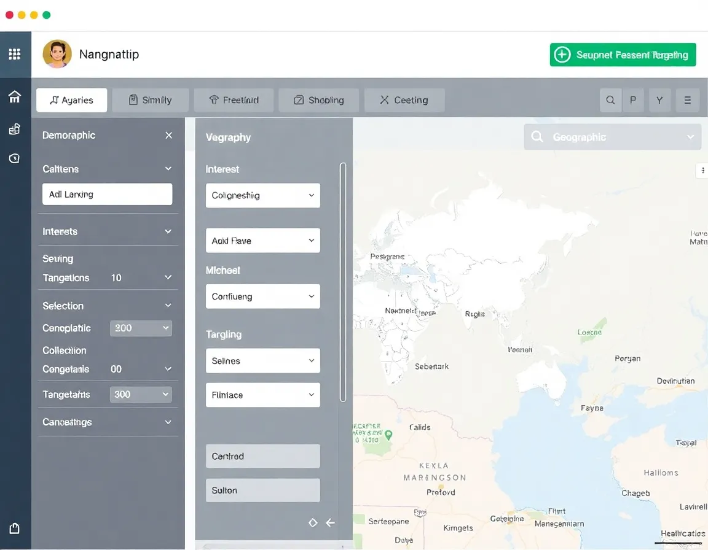Screen dimensions: 708x550
Task: Open the hamburger menu icon in toolbar
Action: 687,100
